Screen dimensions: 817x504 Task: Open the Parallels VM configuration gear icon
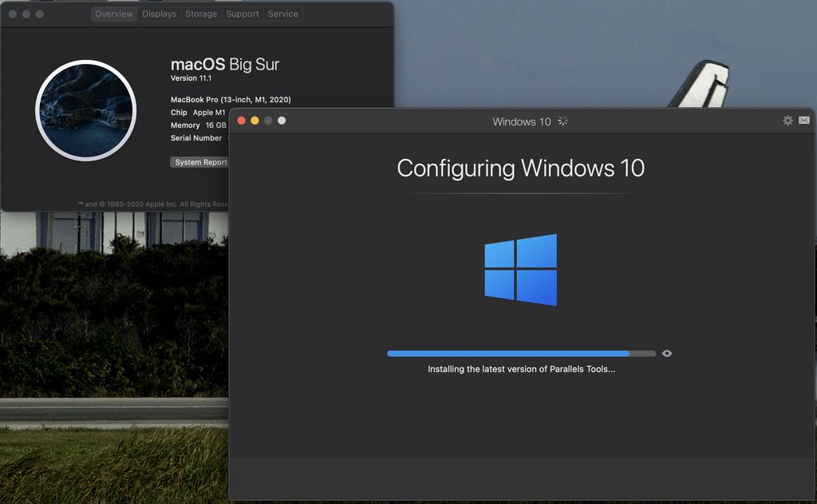[x=787, y=121]
